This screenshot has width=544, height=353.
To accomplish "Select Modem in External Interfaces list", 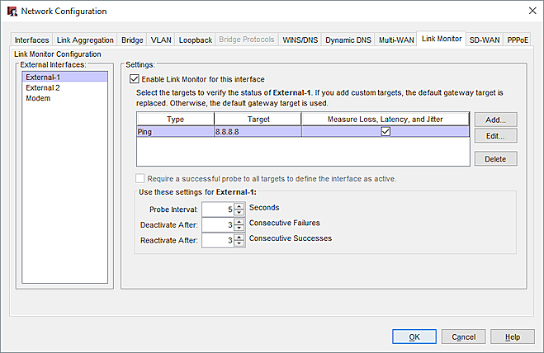I will (39, 98).
